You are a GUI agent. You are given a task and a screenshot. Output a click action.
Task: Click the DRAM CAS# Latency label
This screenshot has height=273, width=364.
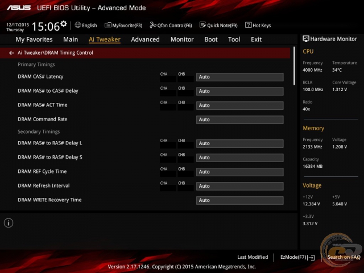pos(40,77)
